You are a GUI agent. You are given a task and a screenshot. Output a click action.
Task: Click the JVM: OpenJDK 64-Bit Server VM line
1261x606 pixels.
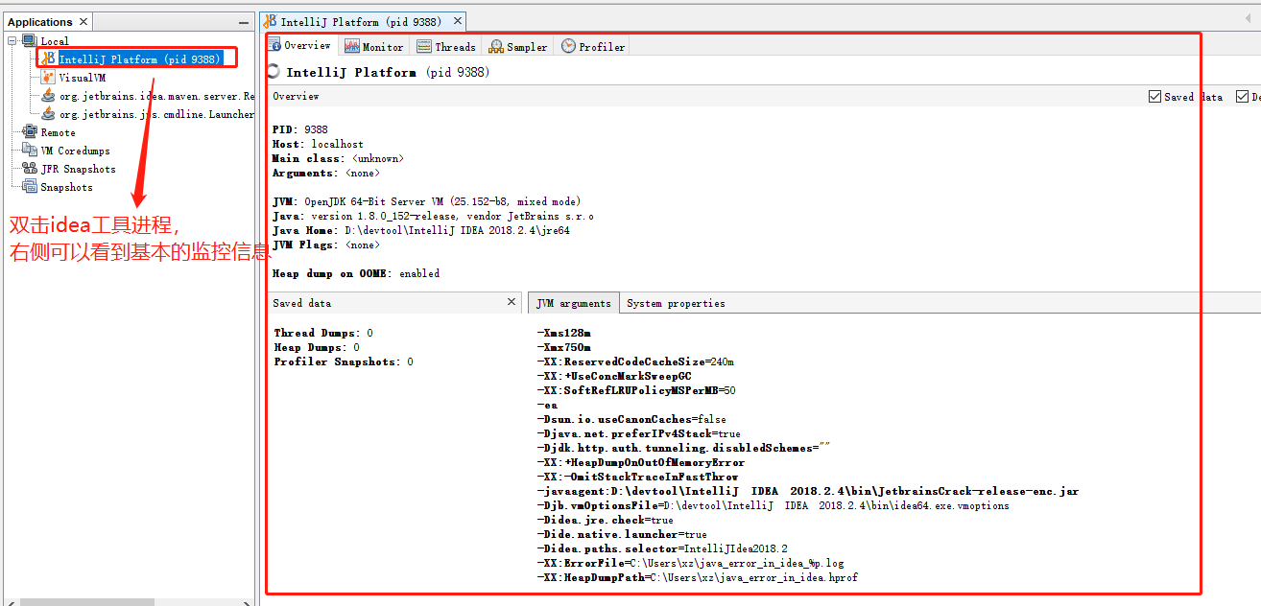click(426, 201)
